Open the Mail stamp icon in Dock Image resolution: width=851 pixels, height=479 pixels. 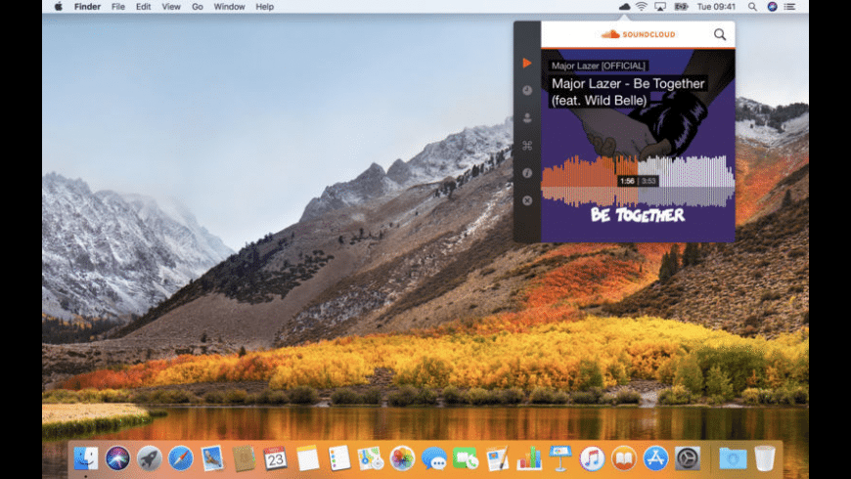click(x=212, y=458)
